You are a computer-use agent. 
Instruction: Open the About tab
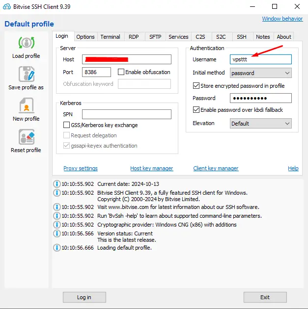click(x=284, y=37)
